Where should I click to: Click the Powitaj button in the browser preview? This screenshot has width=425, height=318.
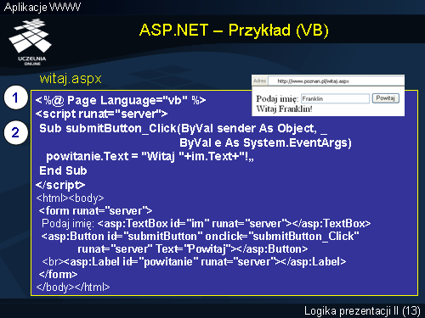386,98
